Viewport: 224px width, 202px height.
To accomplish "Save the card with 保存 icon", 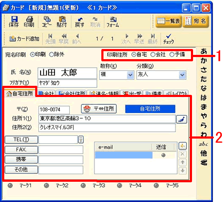I will pos(14,22).
